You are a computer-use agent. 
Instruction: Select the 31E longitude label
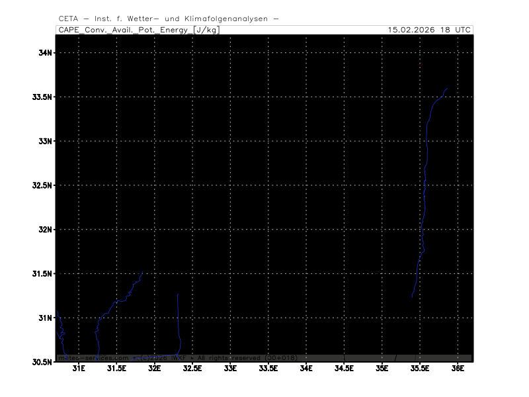[x=79, y=369]
